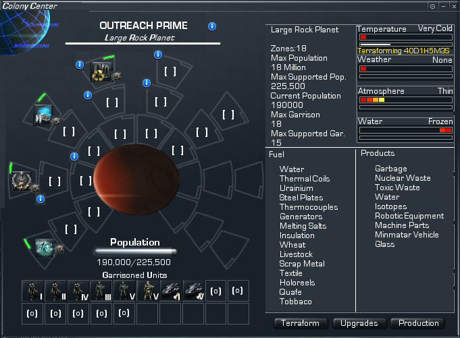Select Livestock in Fuel list

[x=296, y=254]
